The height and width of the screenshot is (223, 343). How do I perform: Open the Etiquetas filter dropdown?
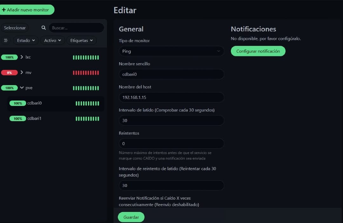(x=82, y=40)
